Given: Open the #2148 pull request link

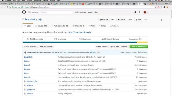Looking at the screenshot, I should click(x=93, y=52).
